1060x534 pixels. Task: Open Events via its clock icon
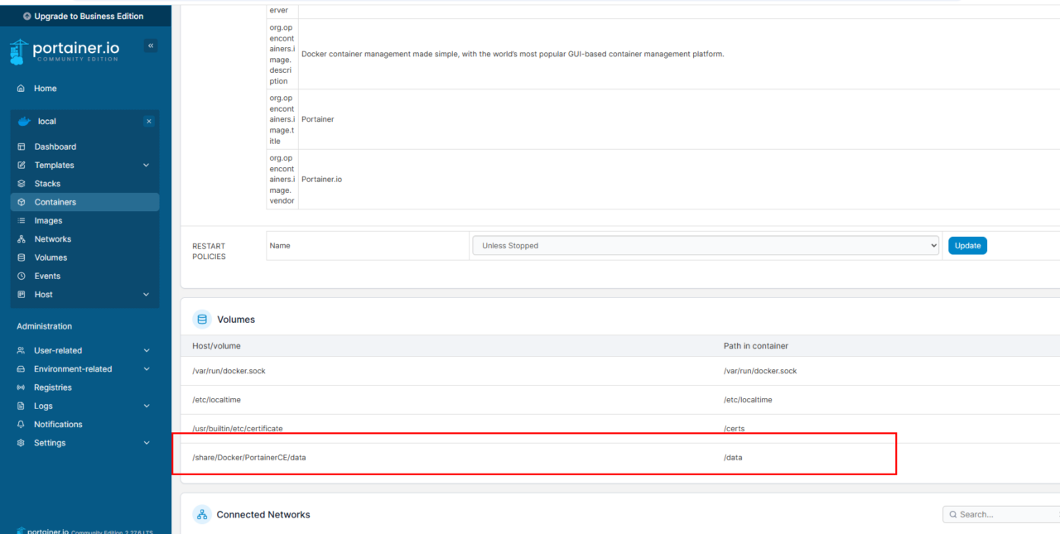point(22,276)
